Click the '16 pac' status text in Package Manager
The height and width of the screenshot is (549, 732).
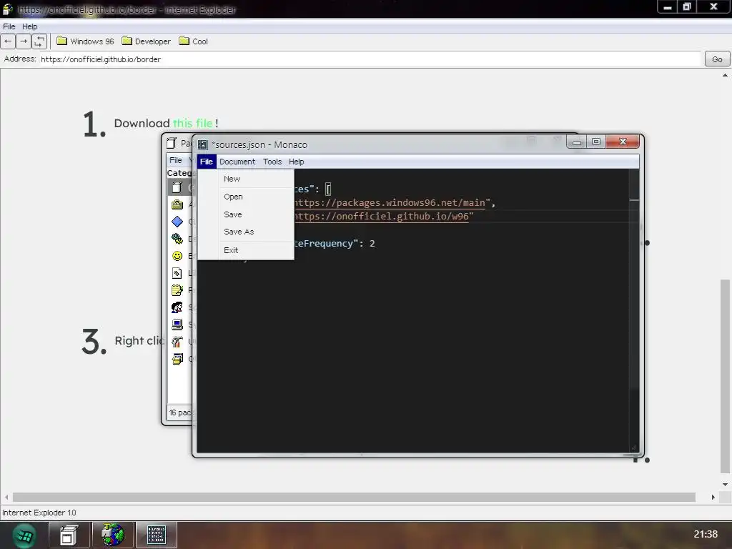[x=180, y=412]
